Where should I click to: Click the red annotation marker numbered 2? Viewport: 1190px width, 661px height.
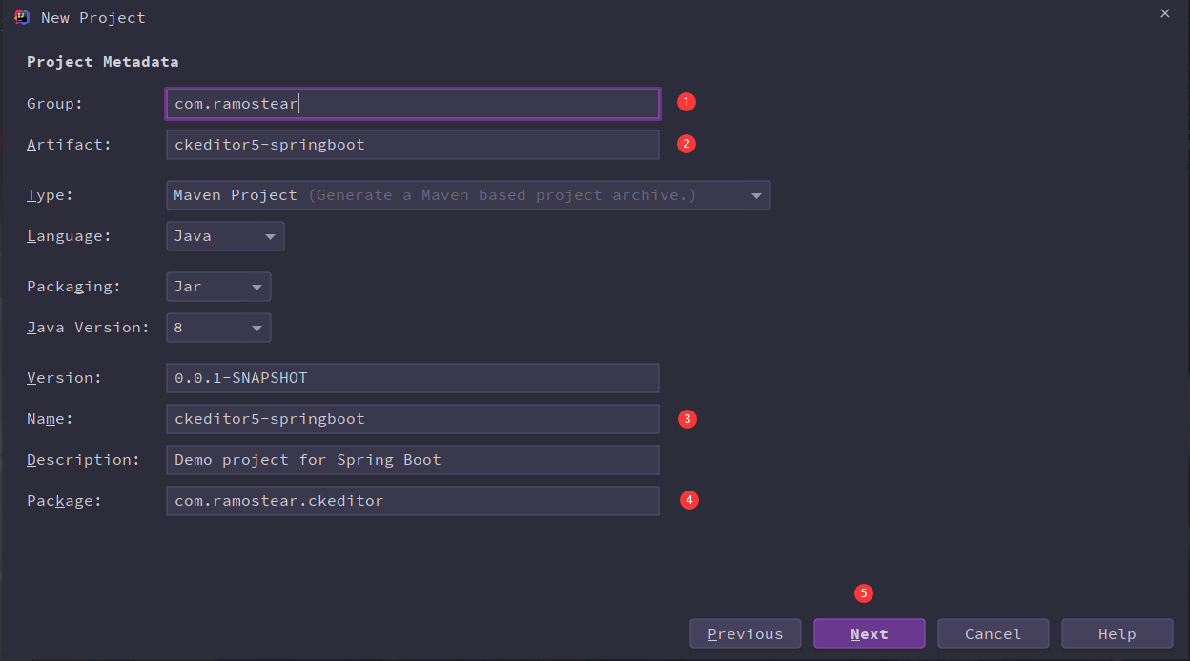click(687, 144)
